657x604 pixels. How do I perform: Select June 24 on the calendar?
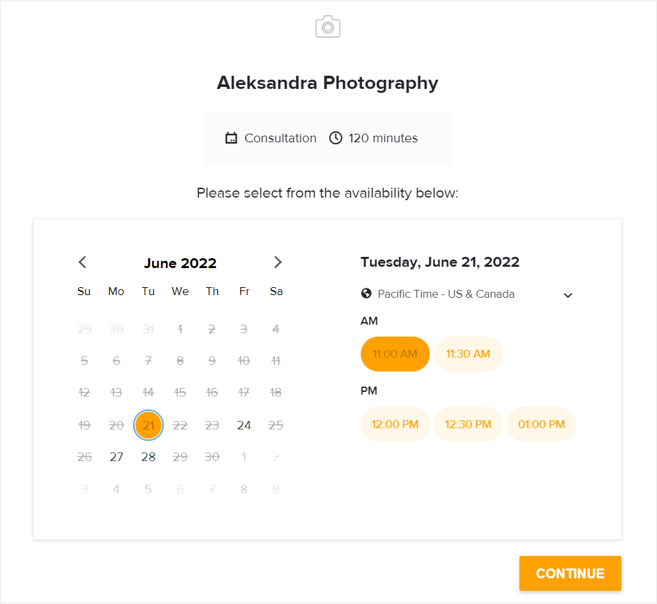pyautogui.click(x=244, y=425)
